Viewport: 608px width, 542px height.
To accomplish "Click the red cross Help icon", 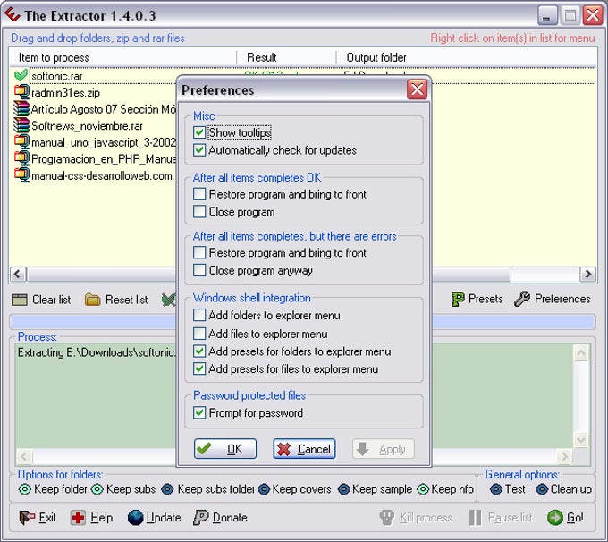I will [78, 518].
